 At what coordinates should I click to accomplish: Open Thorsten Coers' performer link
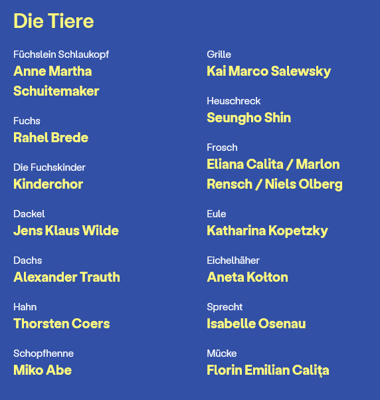(62, 324)
